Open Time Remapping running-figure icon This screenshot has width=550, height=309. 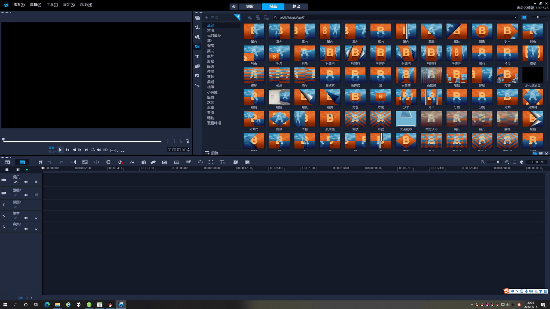click(x=188, y=162)
